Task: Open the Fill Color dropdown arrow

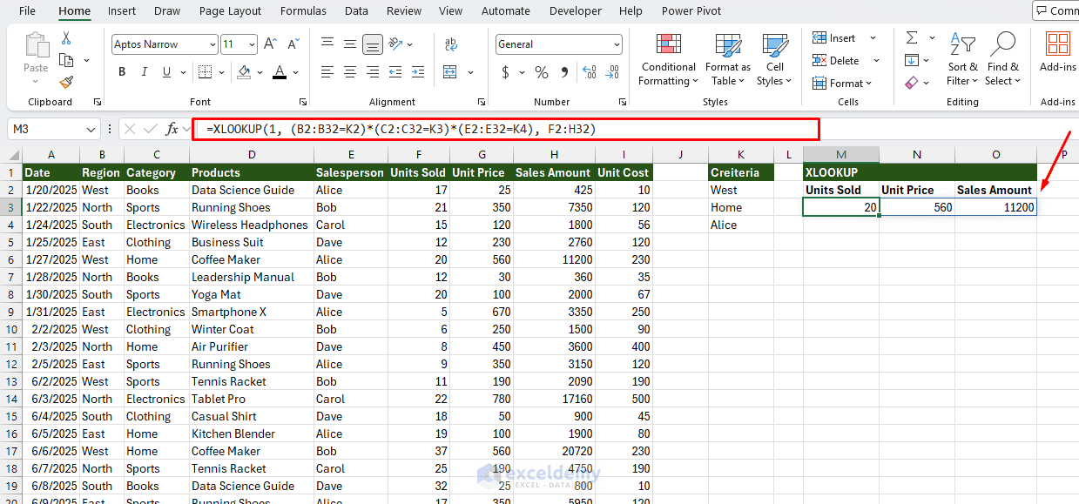Action: click(260, 72)
